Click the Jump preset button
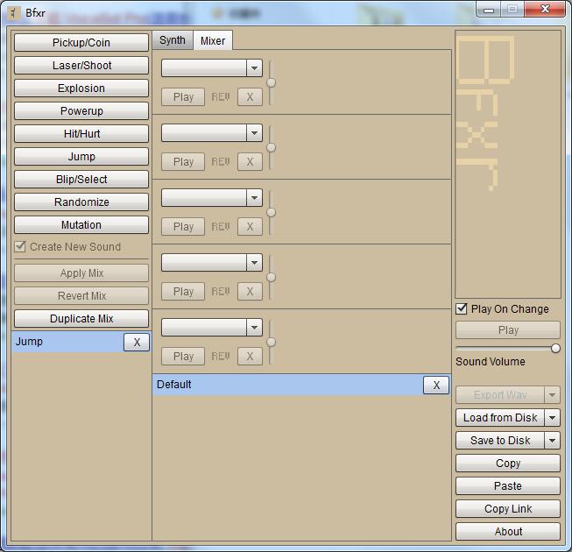This screenshot has height=552, width=572. click(x=81, y=157)
